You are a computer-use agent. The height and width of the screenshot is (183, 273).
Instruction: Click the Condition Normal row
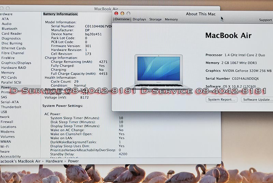(68, 86)
